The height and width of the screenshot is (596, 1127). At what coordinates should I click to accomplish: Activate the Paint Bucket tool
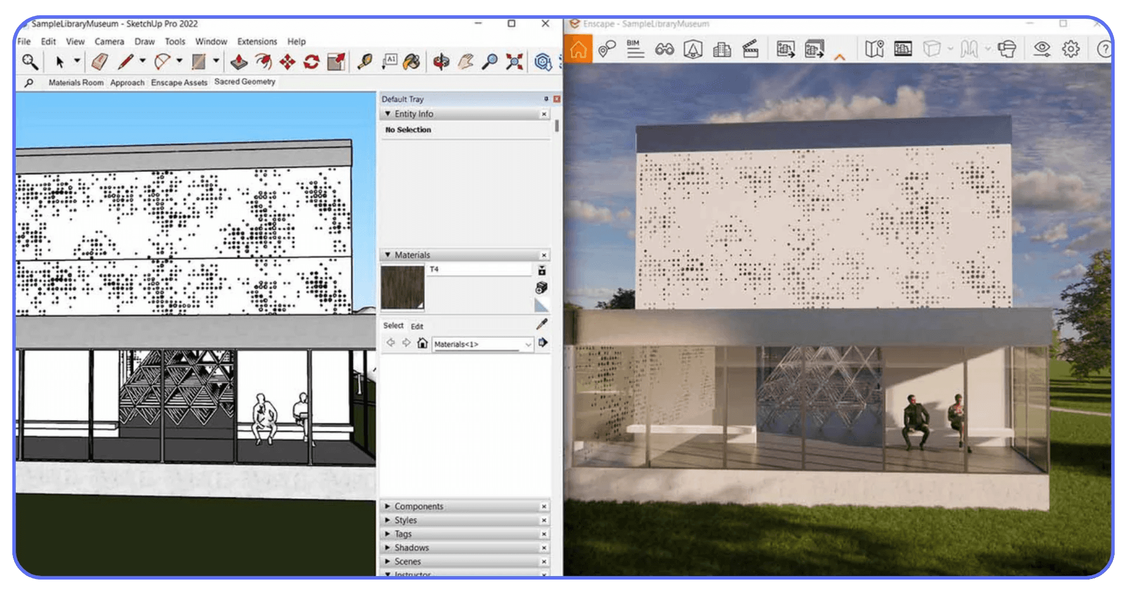[x=411, y=62]
